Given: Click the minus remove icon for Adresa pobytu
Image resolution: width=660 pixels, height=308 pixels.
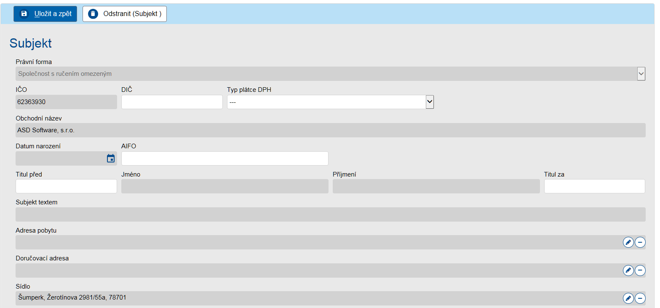Looking at the screenshot, I should [640, 242].
